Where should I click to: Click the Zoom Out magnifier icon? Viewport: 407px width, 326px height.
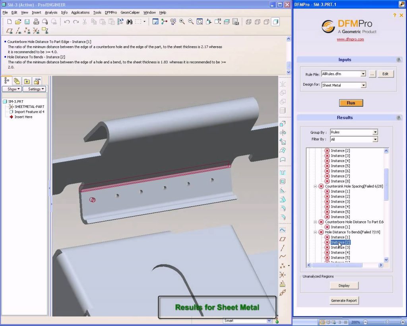click(x=191, y=22)
